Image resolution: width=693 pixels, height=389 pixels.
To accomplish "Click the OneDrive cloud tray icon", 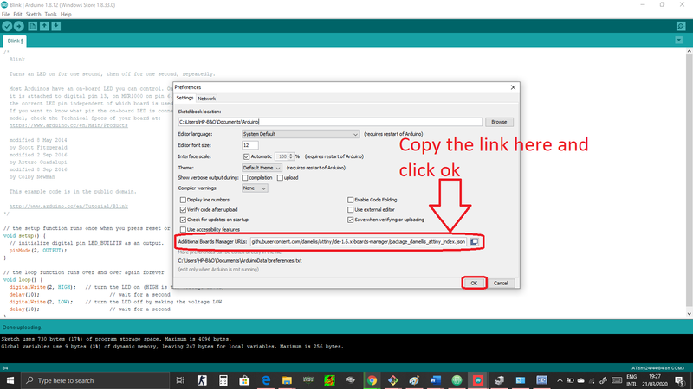I will (x=581, y=380).
